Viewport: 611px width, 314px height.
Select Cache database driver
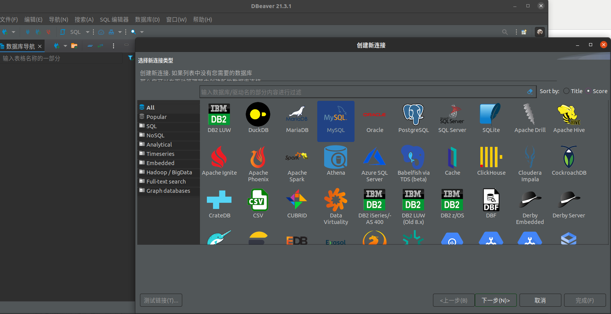coord(452,161)
